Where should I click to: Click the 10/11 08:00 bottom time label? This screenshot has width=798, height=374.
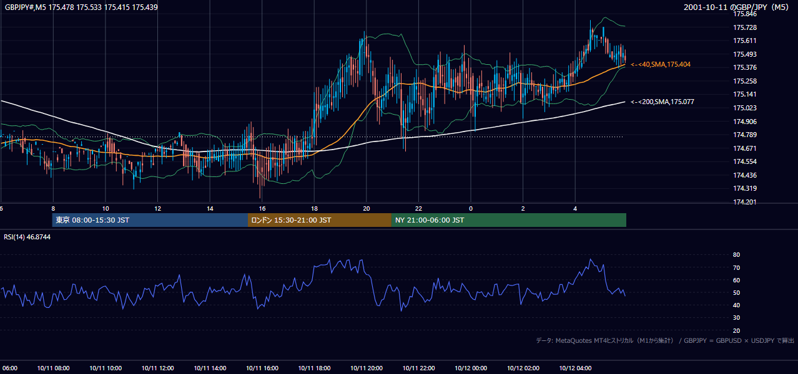(53, 368)
